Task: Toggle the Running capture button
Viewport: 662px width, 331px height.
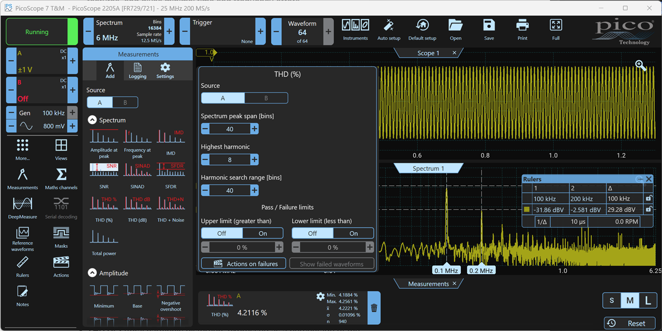Action: (x=42, y=32)
